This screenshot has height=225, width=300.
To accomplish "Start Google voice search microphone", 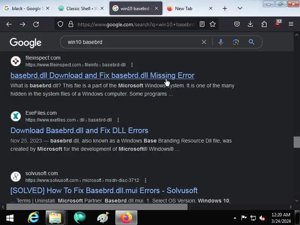I will (221, 42).
